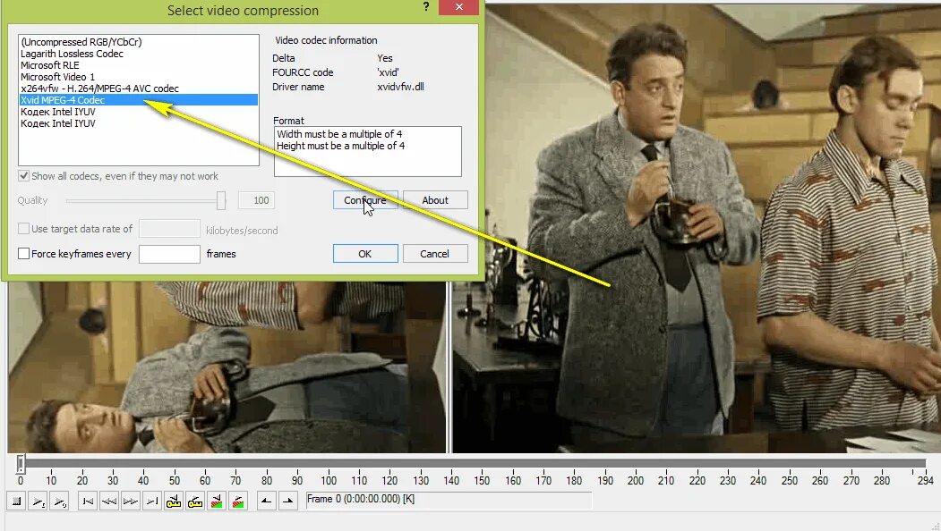This screenshot has height=531, width=941.
Task: Jump to next scene change
Action: pos(238,501)
